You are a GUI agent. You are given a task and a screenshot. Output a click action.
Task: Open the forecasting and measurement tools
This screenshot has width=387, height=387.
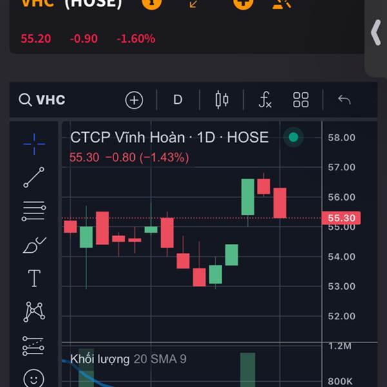point(34,346)
